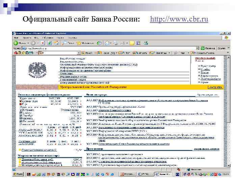
Task: Open the http://www.cbr.ru slide hyperlink
Action: coord(179,19)
